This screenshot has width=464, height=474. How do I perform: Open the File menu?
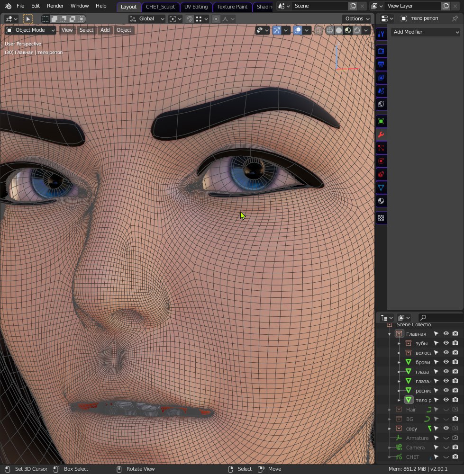[20, 6]
